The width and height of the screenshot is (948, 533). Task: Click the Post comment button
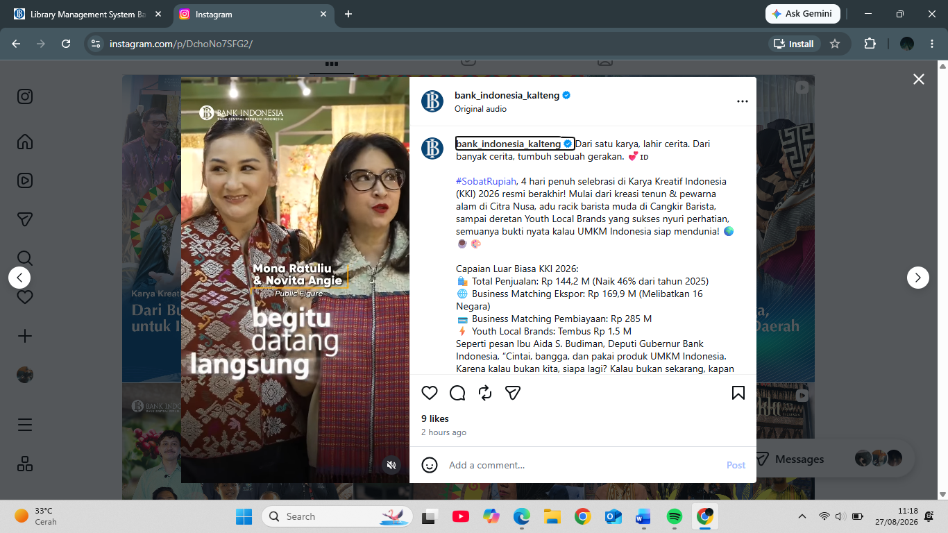tap(736, 465)
